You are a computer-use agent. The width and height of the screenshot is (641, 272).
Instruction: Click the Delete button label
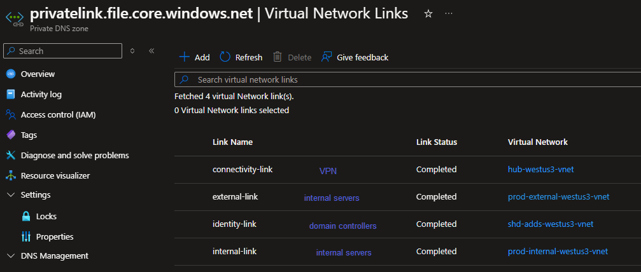pyautogui.click(x=300, y=58)
